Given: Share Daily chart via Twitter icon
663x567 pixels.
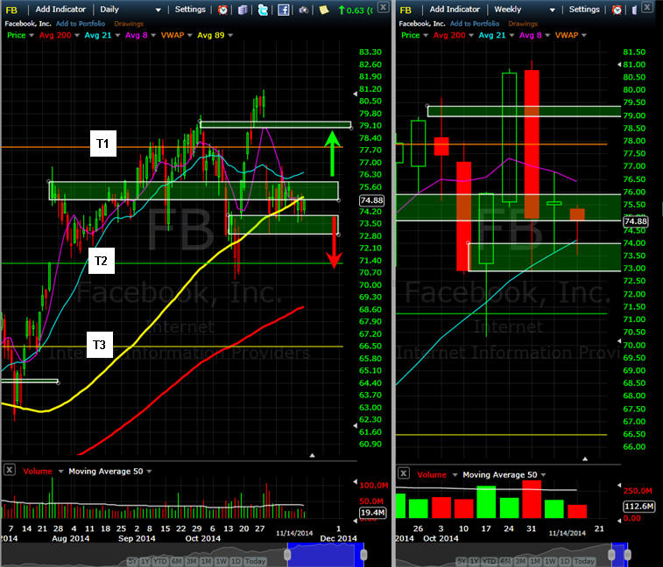Looking at the screenshot, I should tap(263, 10).
